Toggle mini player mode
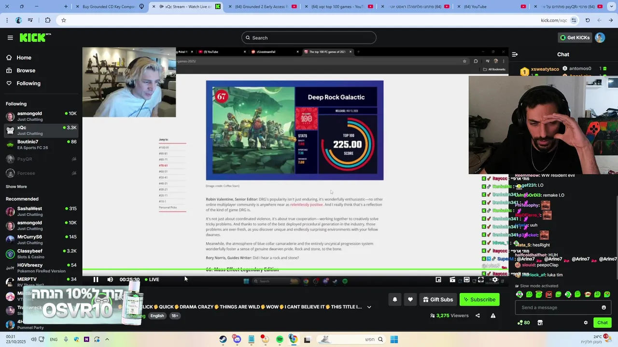 pyautogui.click(x=438, y=280)
